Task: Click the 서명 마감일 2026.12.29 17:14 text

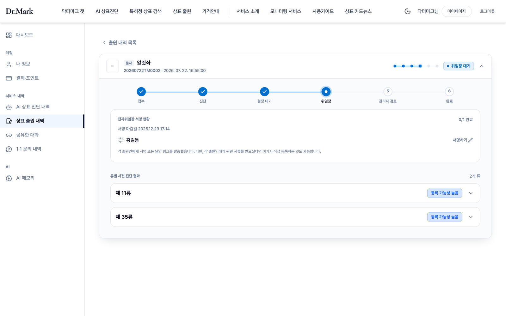Action: pos(144,129)
